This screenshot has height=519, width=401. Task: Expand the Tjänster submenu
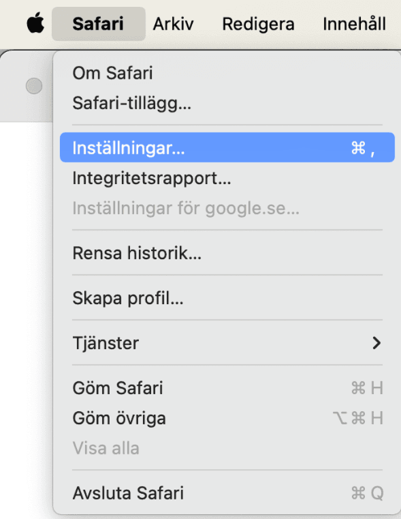[227, 343]
